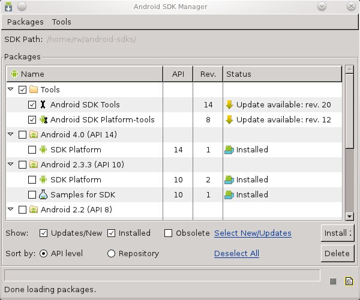This screenshot has height=300, width=360.
Task: Uncheck the Android SDK Tools checkbox
Action: (x=32, y=104)
